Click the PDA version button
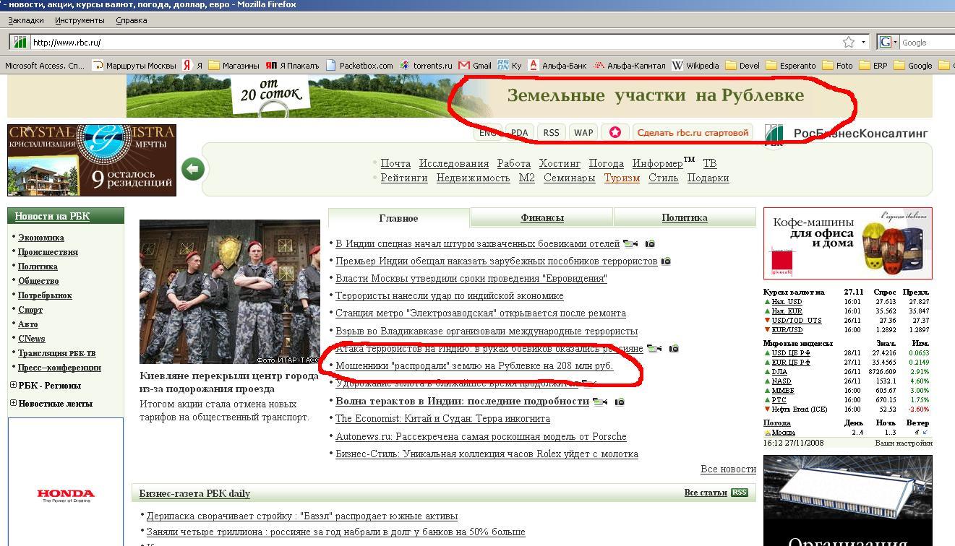The image size is (955, 546). coord(519,132)
